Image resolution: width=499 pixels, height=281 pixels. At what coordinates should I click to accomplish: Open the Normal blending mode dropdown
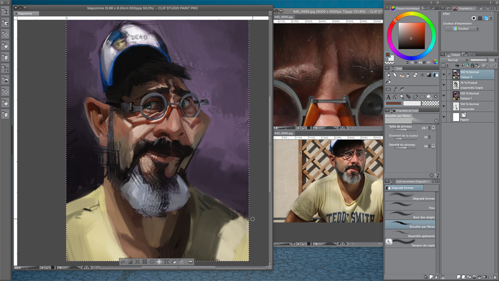click(455, 60)
